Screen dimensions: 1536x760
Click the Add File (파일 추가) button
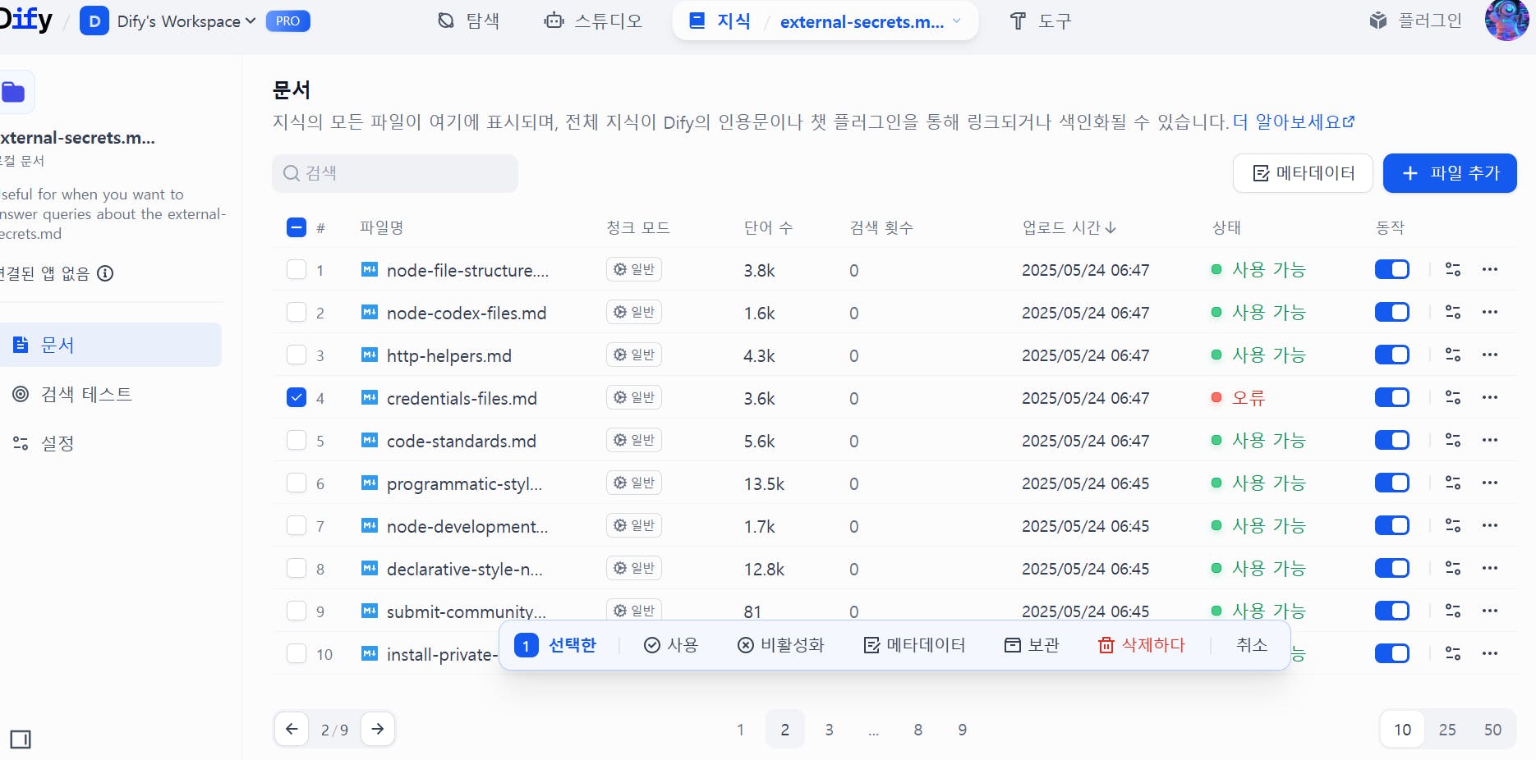(x=1449, y=173)
